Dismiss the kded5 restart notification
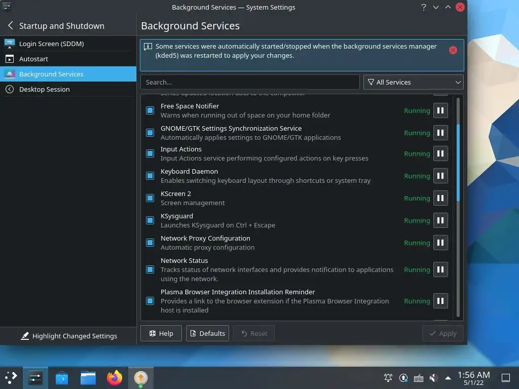 point(453,50)
